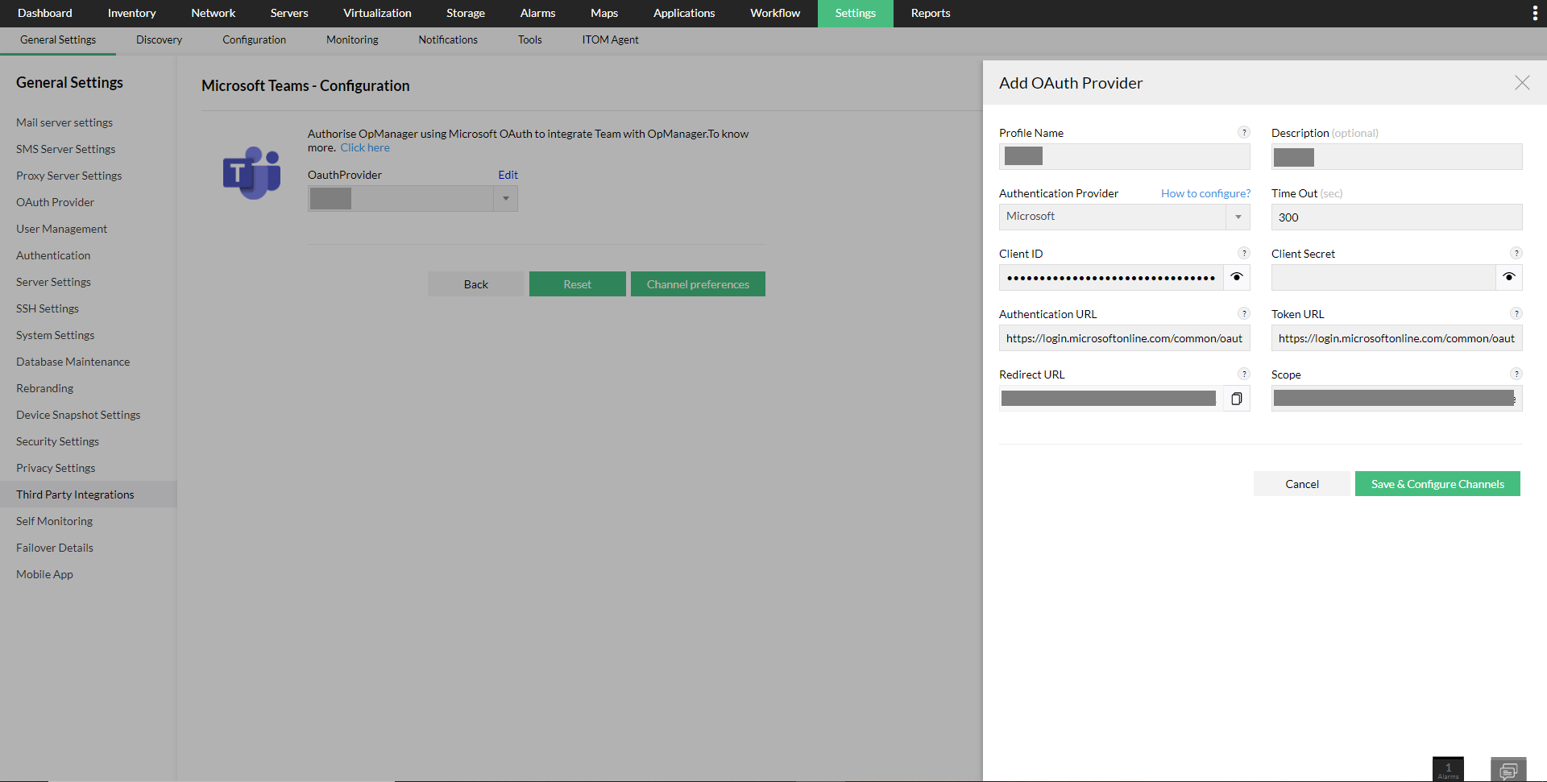Click the Microsoft Teams logo
Image resolution: width=1547 pixels, height=782 pixels.
click(x=252, y=172)
